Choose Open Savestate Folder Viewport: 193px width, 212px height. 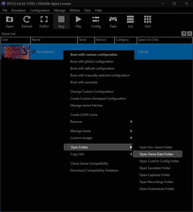(x=157, y=168)
